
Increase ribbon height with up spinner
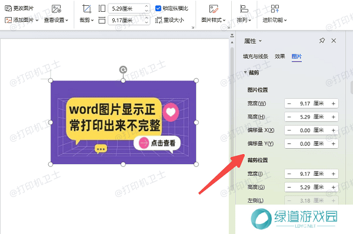point(146,6)
